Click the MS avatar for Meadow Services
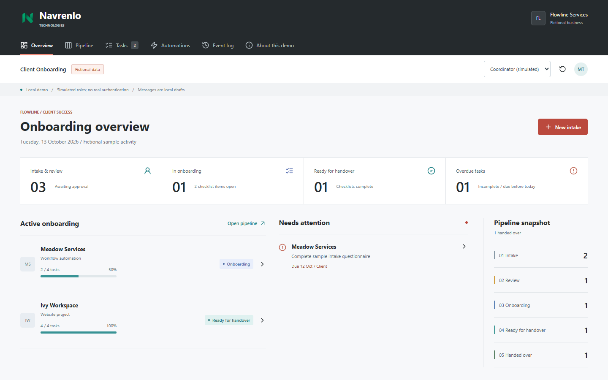Viewport: 608px width, 380px height. point(27,264)
